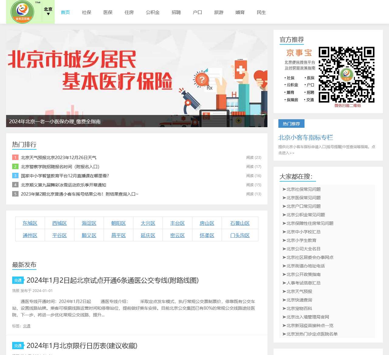Screen dimensions: 389x355
Task: Open article about 6条通医公交专线
Action: tap(112, 281)
